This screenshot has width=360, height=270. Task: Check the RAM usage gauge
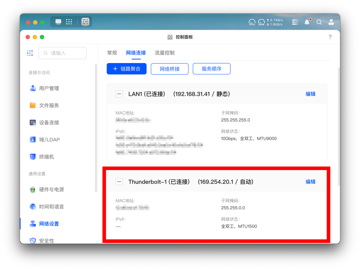tap(261, 22)
